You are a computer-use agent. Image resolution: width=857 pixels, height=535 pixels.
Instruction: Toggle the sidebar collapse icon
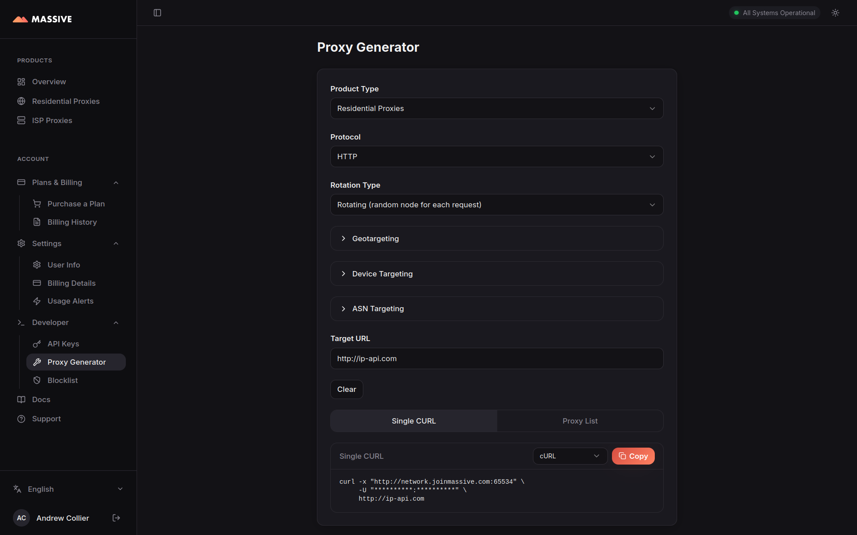[157, 13]
